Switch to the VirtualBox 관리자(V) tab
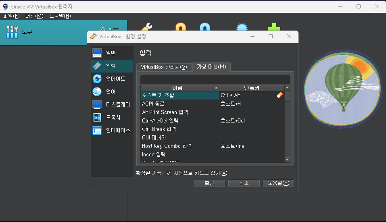This screenshot has width=386, height=222. (x=164, y=67)
